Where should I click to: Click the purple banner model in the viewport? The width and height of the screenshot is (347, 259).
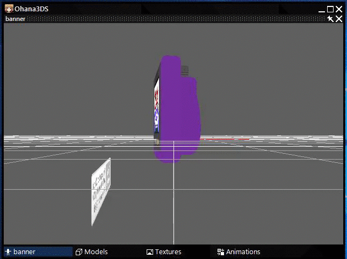[x=177, y=109]
